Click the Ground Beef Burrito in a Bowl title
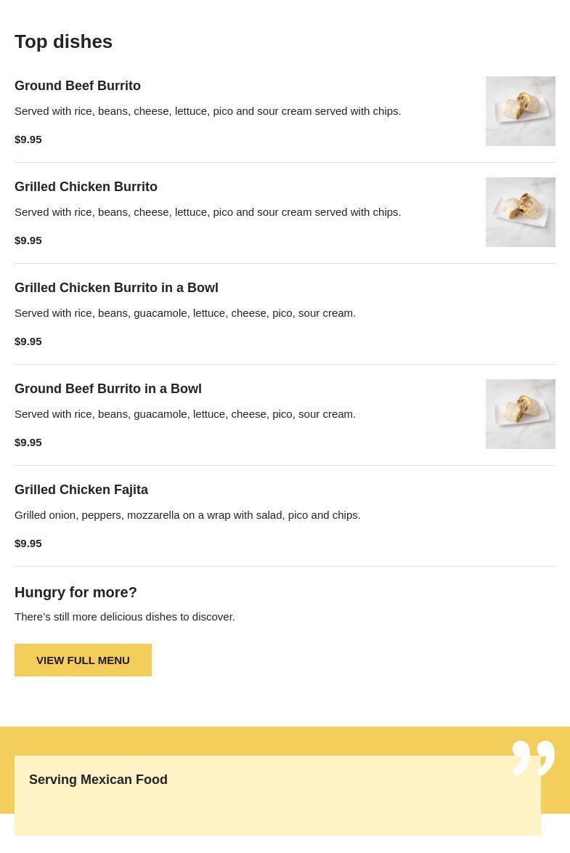570x853 pixels. pyautogui.click(x=108, y=389)
